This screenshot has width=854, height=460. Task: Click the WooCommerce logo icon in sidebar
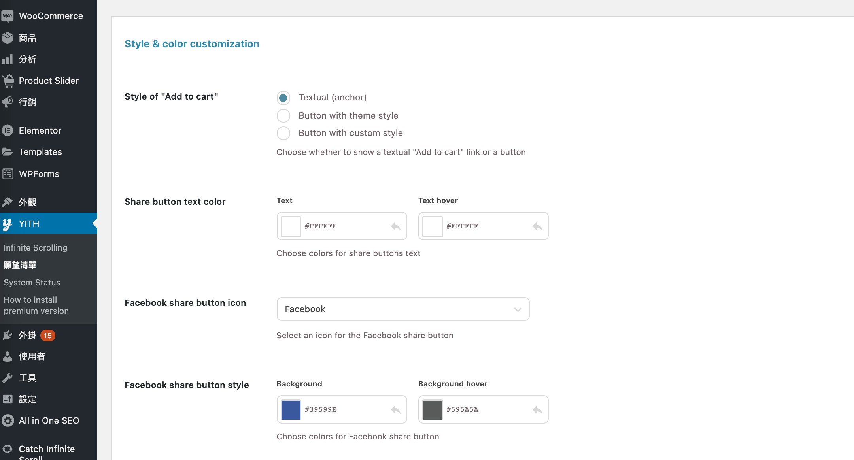8,16
